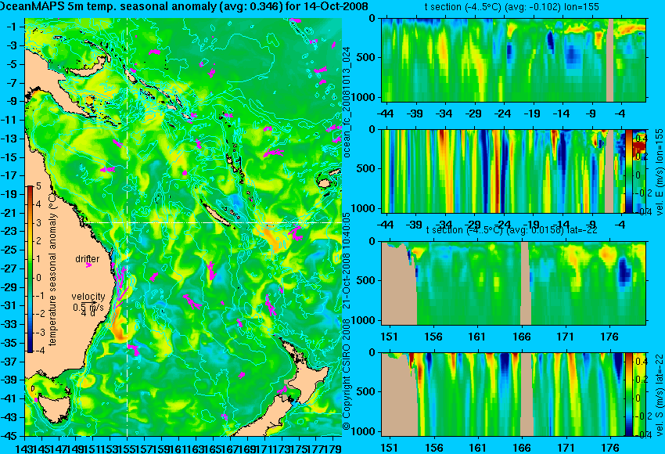Select the 'velocity' legend label
The image size is (665, 454).
click(x=88, y=297)
